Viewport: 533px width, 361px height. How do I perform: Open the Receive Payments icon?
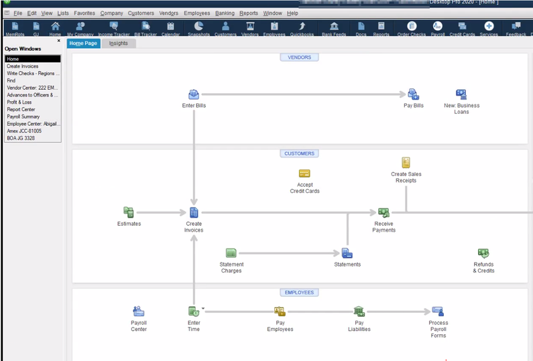pyautogui.click(x=383, y=213)
